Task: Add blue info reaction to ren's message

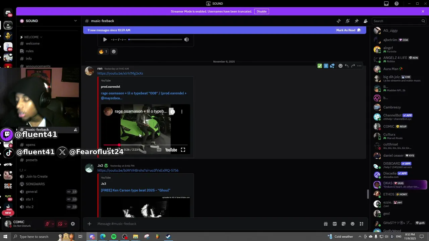Action: pos(326,66)
